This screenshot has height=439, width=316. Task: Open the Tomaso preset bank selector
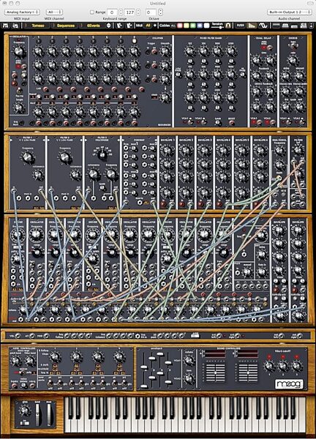(38, 26)
